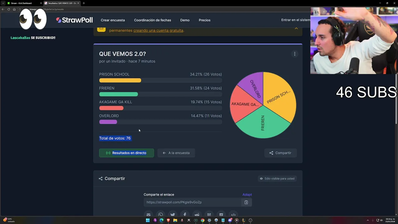
Task: Open Coordinación de fechas page
Action: (x=153, y=20)
